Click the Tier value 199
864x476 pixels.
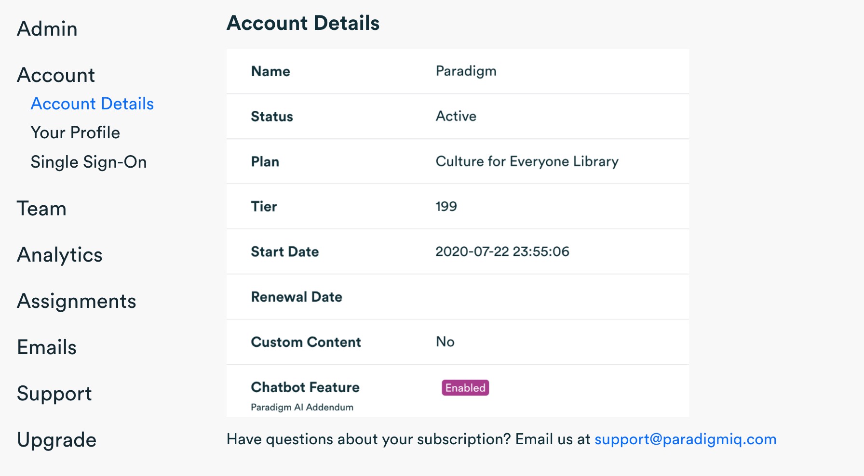coord(446,207)
